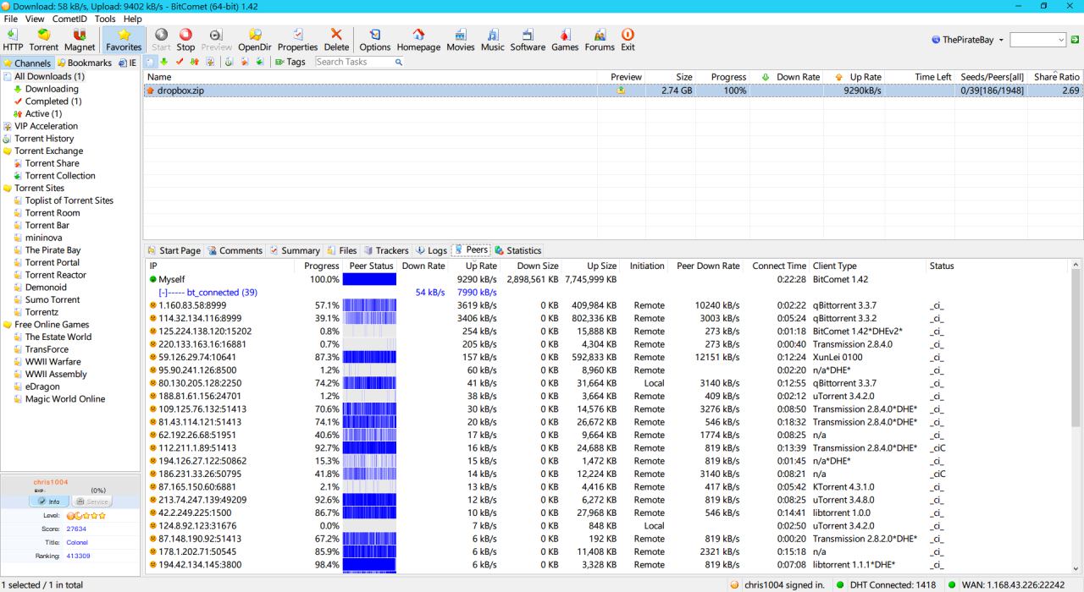Open Demonoid in Torrent Sites
This screenshot has width=1084, height=592.
[x=46, y=288]
